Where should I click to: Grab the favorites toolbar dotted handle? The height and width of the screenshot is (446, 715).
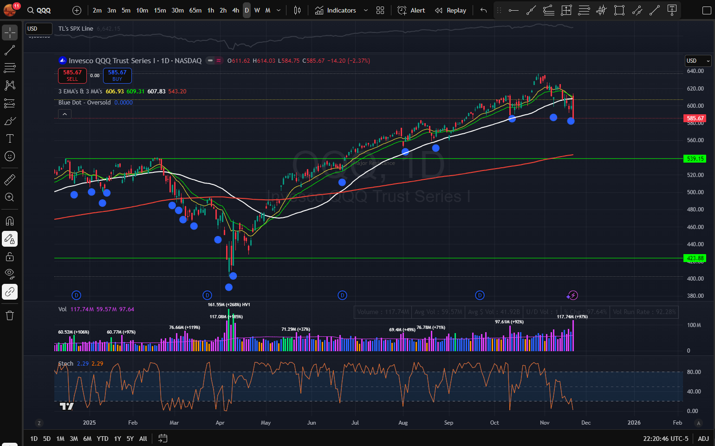tap(499, 10)
